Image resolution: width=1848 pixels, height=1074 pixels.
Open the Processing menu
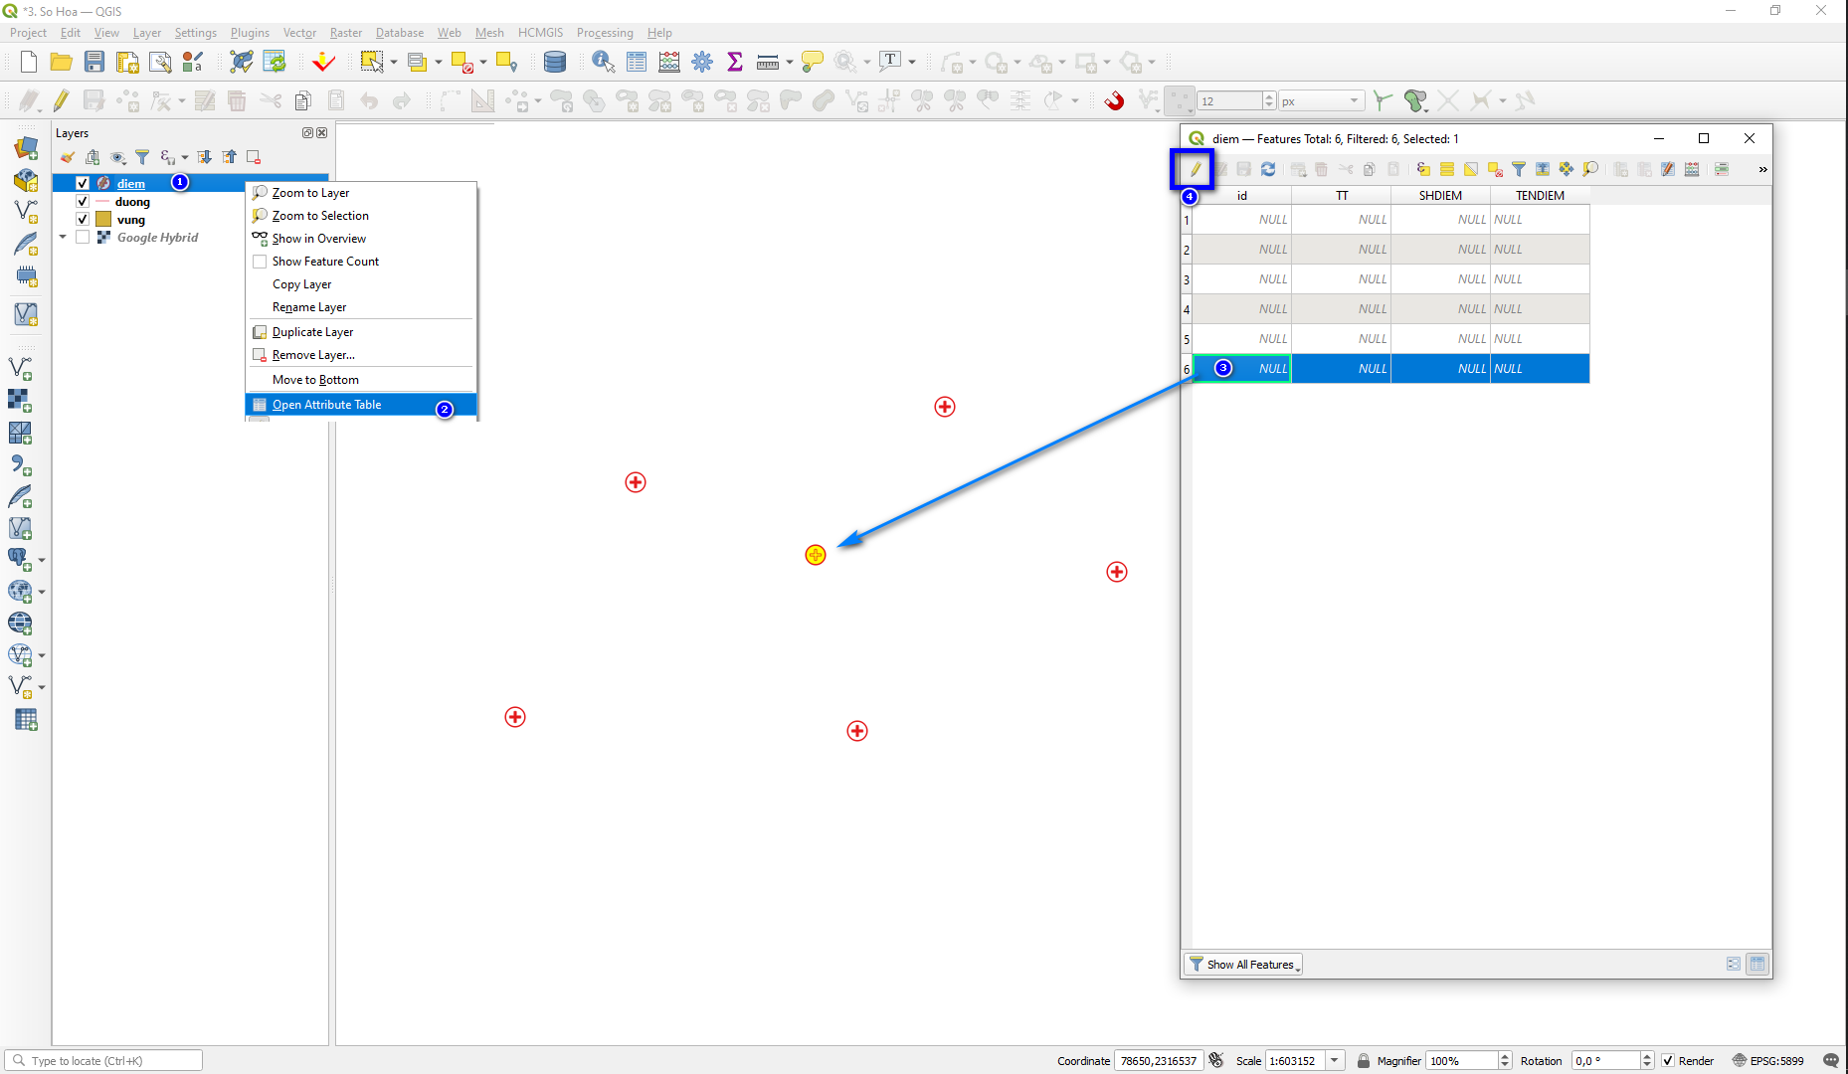click(x=605, y=33)
